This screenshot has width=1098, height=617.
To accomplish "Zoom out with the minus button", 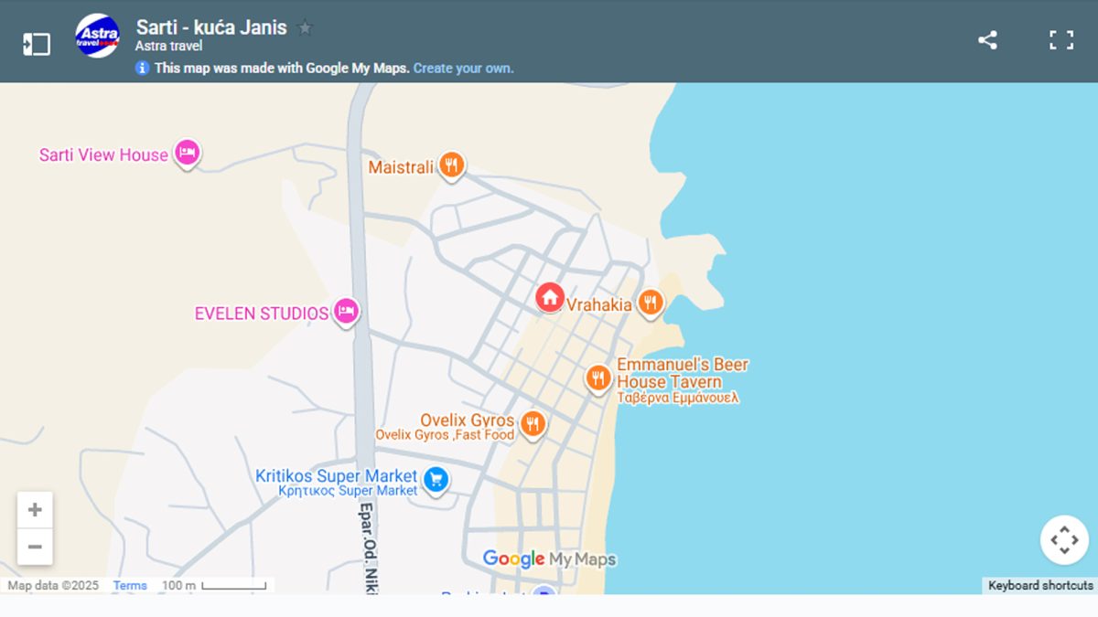I will 35,547.
